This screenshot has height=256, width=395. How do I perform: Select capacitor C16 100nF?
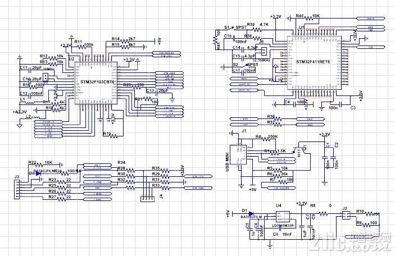click(234, 39)
